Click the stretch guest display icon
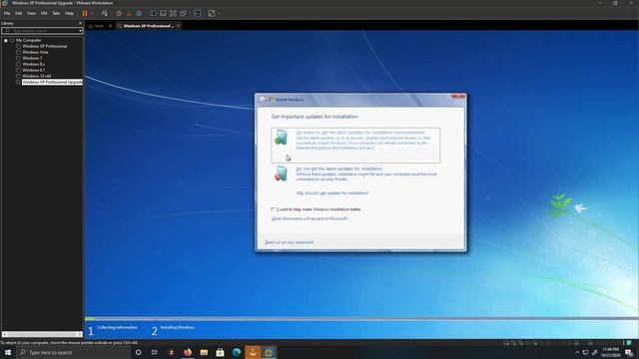 click(x=212, y=13)
